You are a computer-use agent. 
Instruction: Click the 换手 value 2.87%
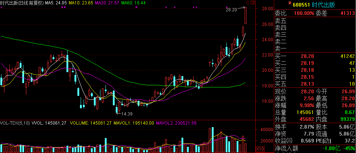click(x=307, y=127)
